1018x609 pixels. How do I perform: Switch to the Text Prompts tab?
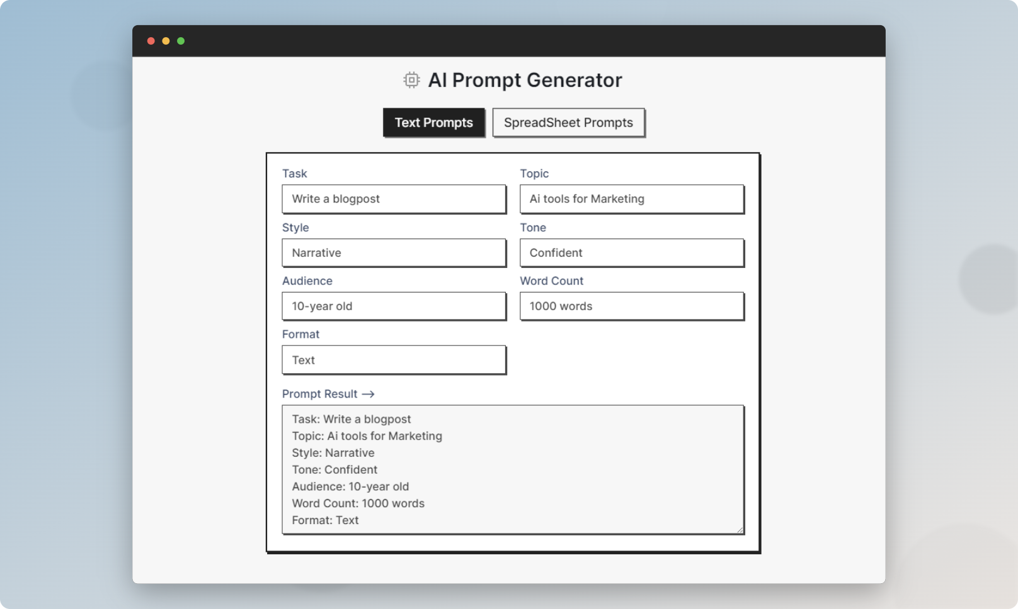click(x=434, y=123)
